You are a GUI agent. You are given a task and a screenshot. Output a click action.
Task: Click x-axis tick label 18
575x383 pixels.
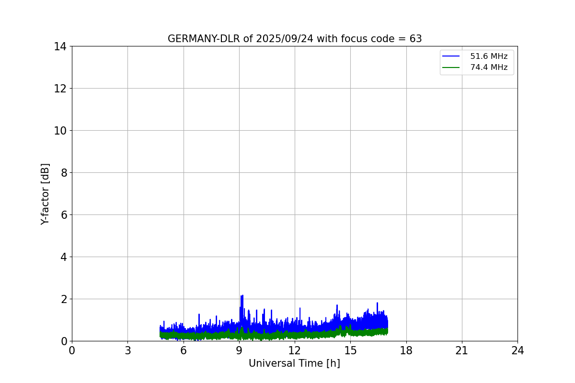point(406,350)
